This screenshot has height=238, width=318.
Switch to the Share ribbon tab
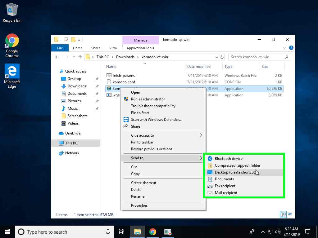96,48
